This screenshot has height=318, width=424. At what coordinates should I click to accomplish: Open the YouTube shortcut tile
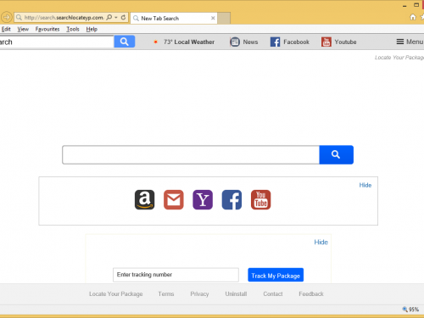(x=260, y=199)
